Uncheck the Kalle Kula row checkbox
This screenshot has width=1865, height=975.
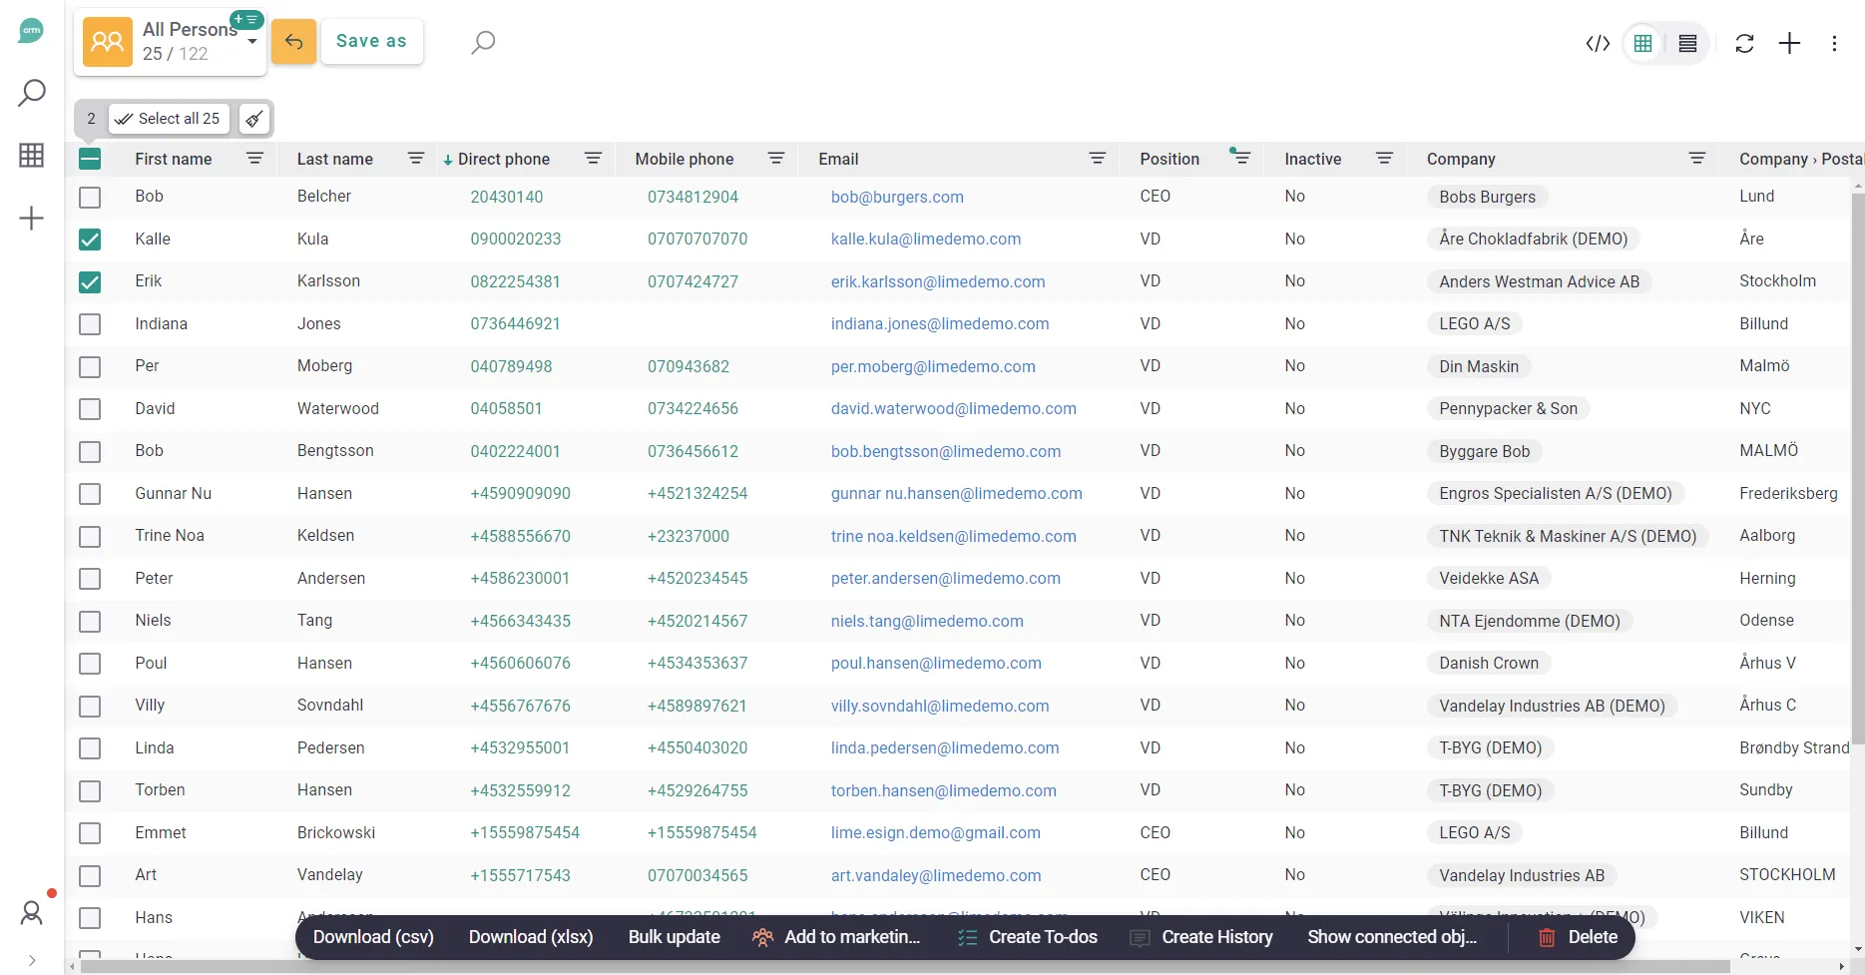pos(90,240)
